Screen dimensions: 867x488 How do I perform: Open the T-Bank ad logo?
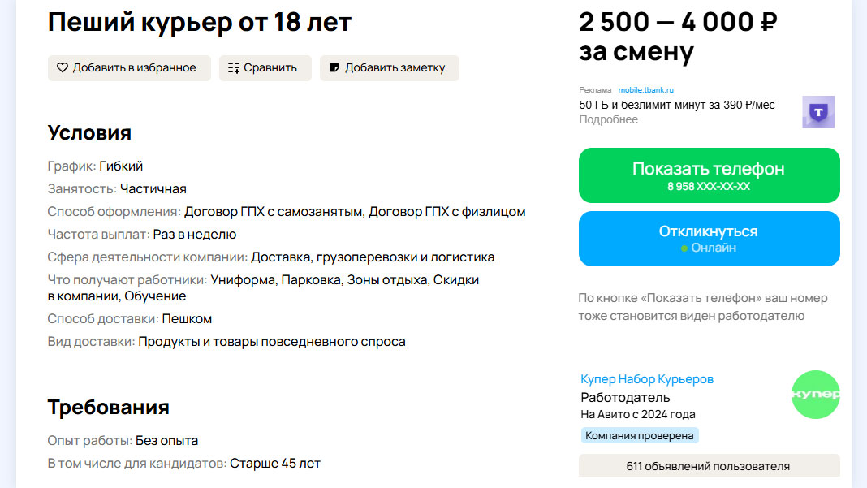click(x=817, y=112)
